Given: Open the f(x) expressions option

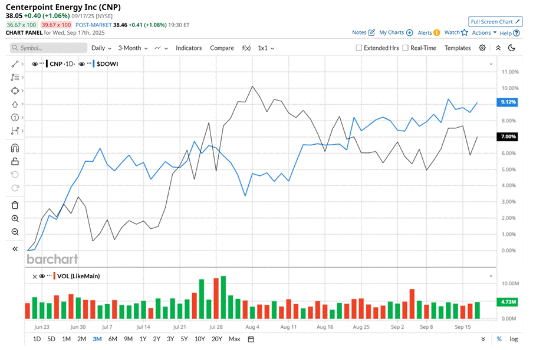Looking at the screenshot, I should point(246,48).
